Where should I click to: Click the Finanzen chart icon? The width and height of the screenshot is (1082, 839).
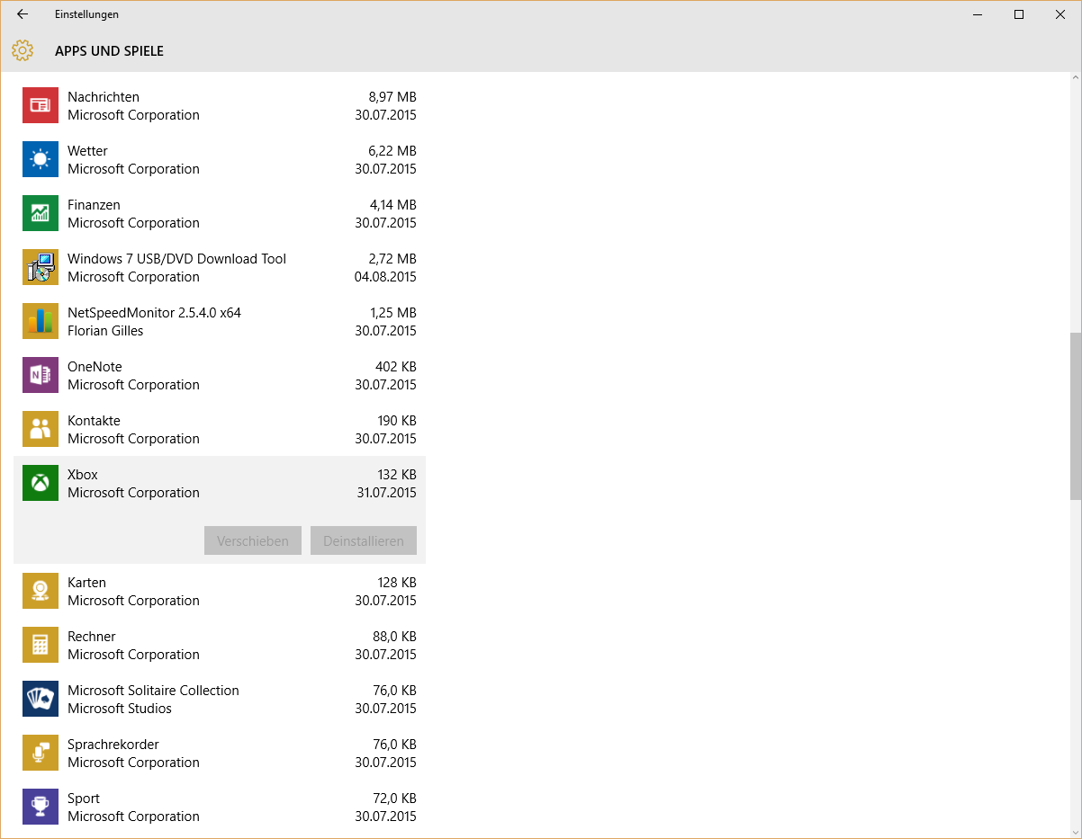click(x=41, y=213)
